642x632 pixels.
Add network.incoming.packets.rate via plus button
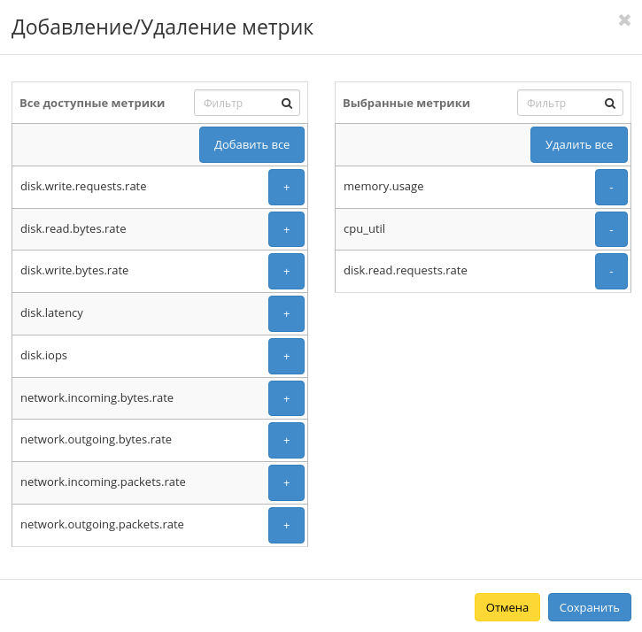click(286, 483)
